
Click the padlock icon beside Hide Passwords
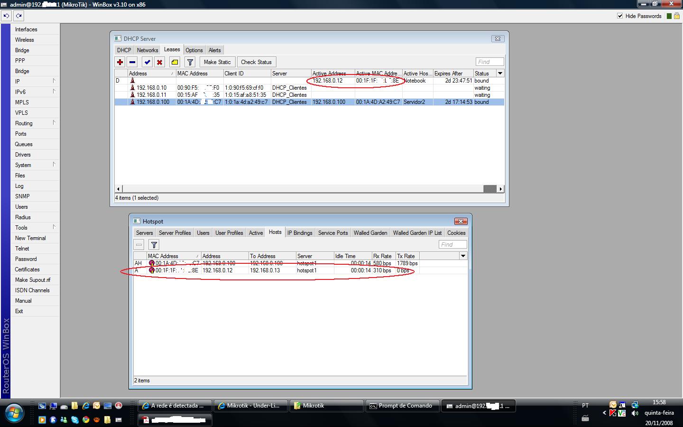pyautogui.click(x=677, y=16)
